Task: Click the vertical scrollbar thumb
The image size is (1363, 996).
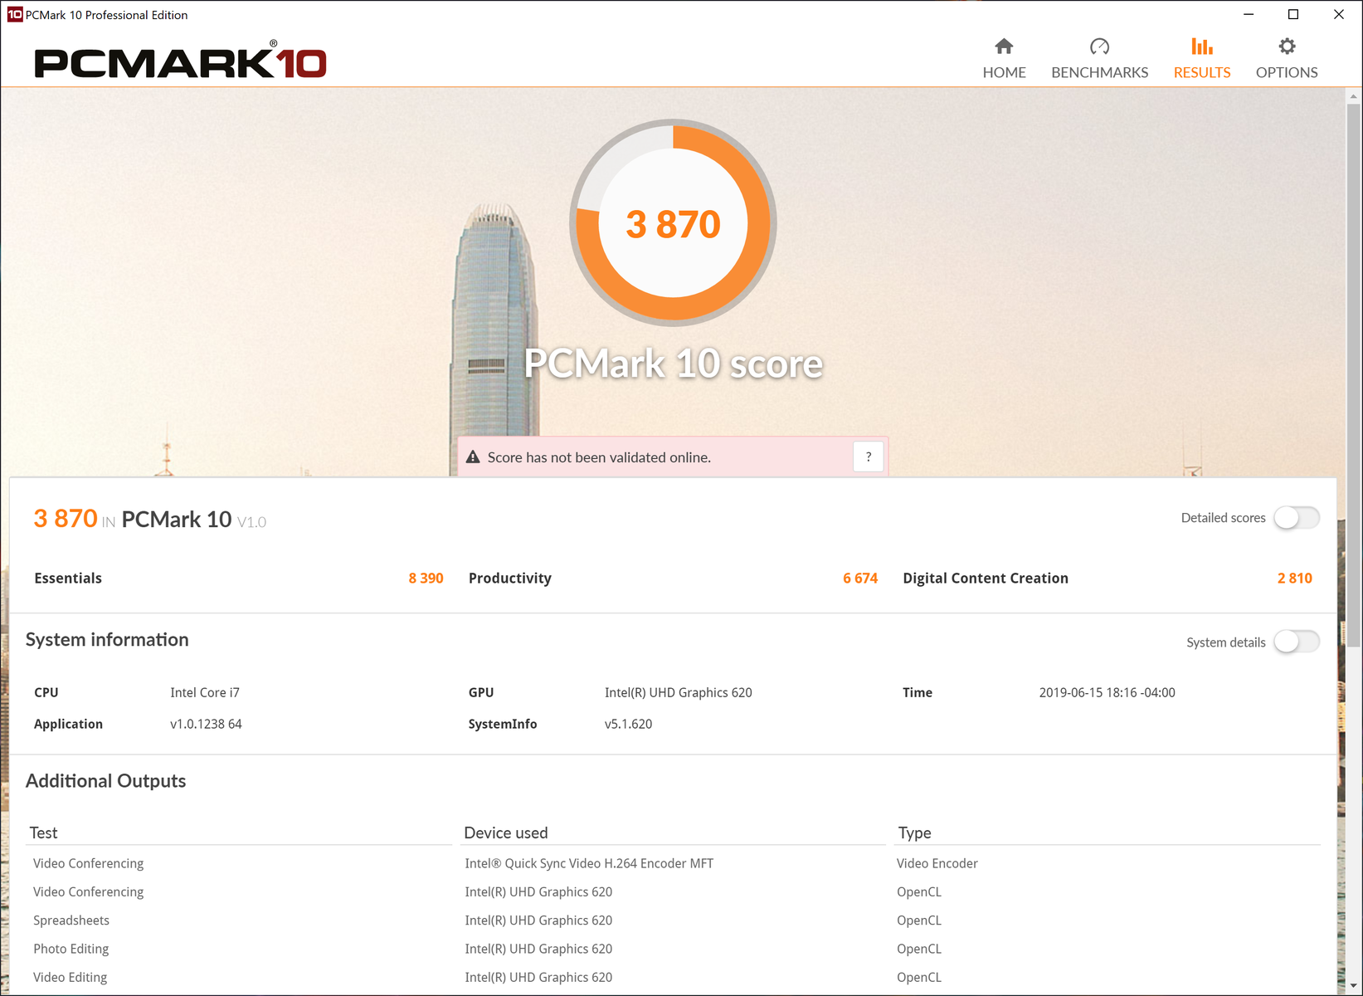Action: point(1354,375)
